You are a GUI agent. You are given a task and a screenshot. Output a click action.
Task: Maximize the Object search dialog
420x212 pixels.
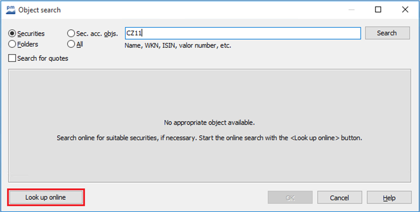[x=378, y=9]
